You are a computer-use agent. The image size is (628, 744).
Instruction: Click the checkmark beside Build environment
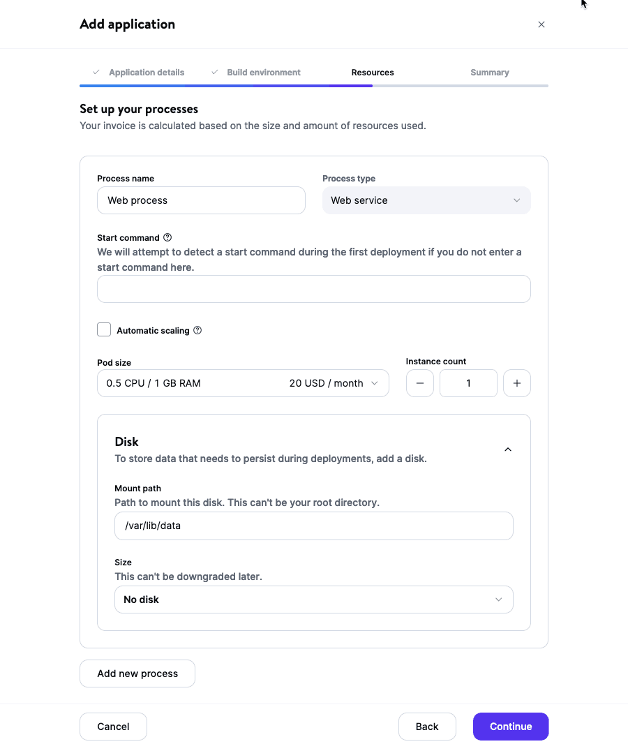[x=214, y=72]
